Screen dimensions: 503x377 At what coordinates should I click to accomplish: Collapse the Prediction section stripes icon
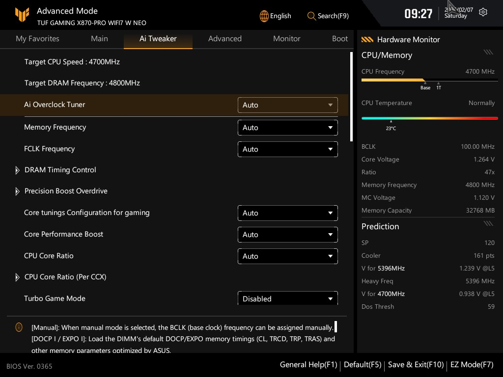point(488,223)
